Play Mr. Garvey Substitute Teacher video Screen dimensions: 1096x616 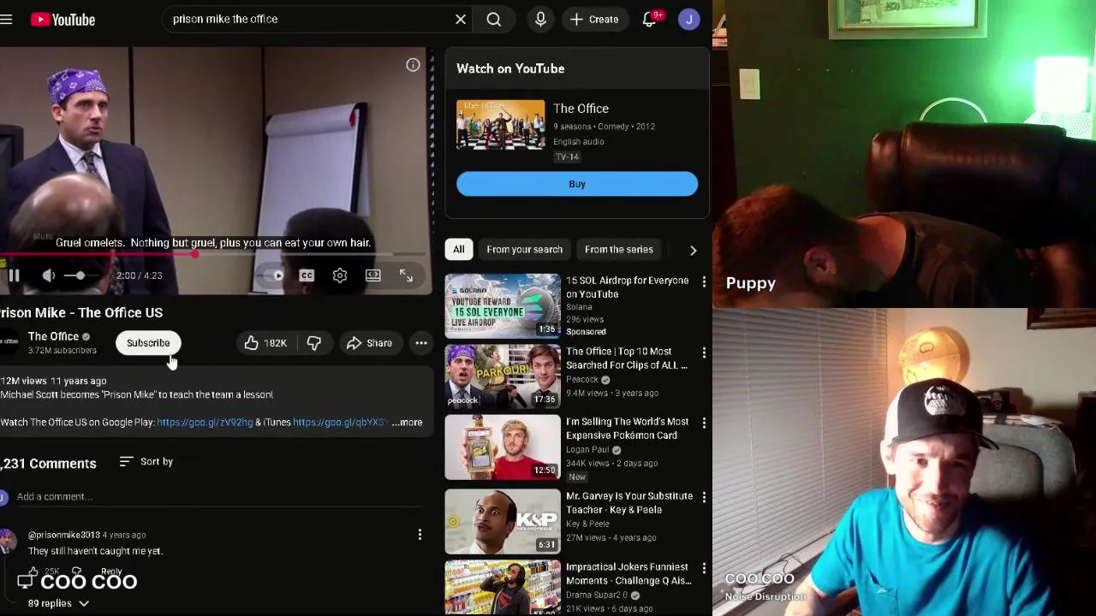[x=503, y=521]
